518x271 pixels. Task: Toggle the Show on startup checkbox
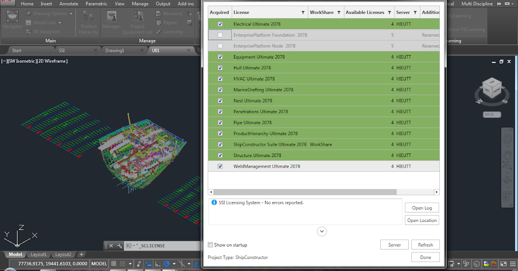(210, 244)
